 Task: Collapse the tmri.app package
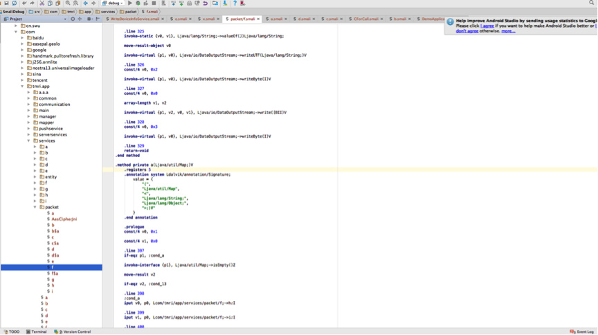point(23,87)
